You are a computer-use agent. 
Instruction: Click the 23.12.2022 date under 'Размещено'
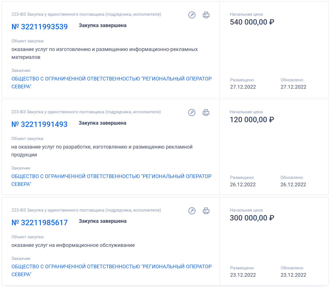click(x=243, y=275)
